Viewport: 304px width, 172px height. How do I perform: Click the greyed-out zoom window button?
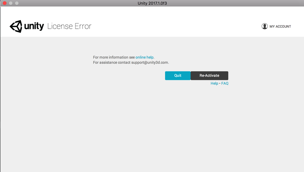[17, 3]
